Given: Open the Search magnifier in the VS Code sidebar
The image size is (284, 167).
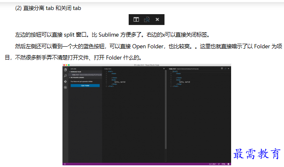Looking at the screenshot, I should click(x=65, y=76).
